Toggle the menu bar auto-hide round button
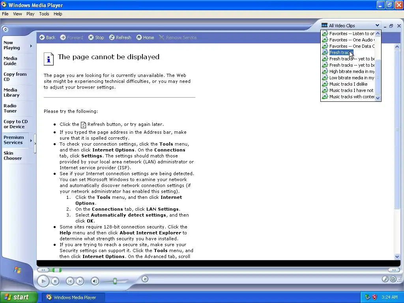 coord(6,29)
